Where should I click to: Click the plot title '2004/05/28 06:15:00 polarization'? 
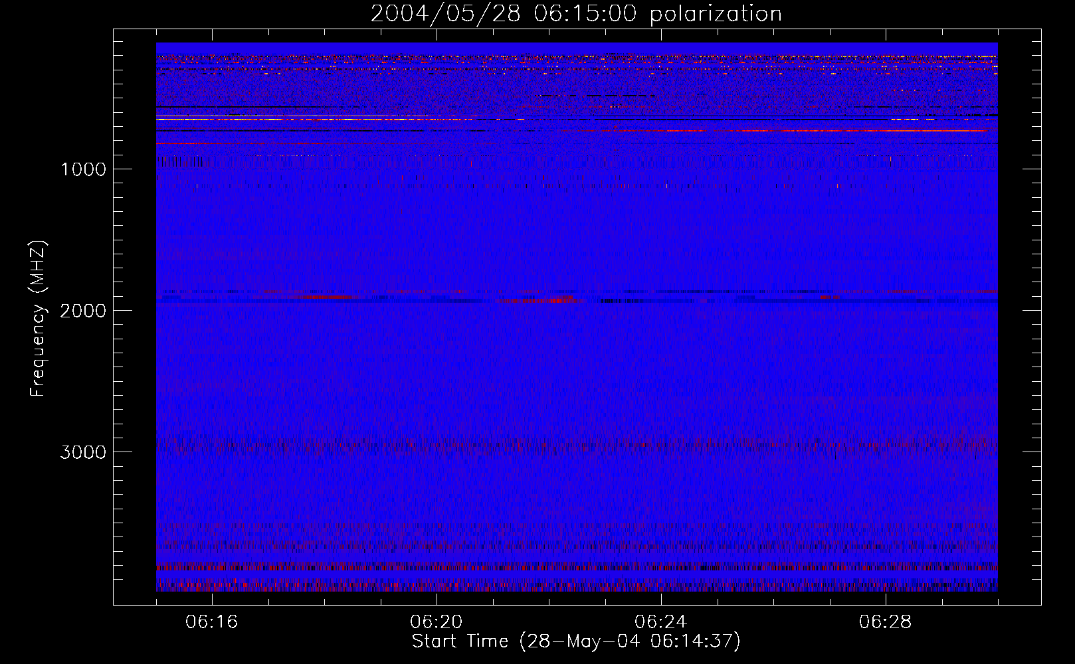[x=576, y=14]
